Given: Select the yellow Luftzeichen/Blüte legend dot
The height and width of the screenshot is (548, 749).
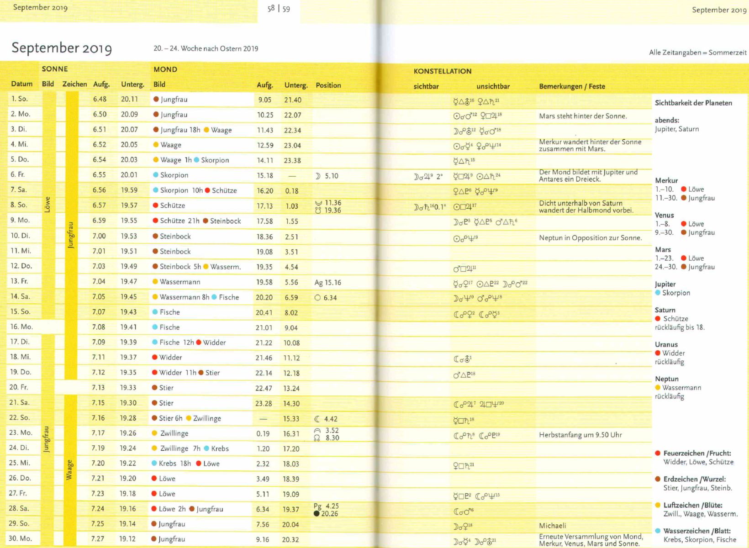Looking at the screenshot, I should [658, 505].
